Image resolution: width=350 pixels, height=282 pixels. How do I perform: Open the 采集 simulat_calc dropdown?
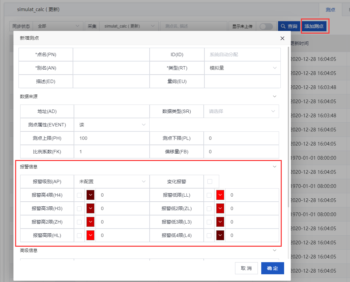point(129,26)
